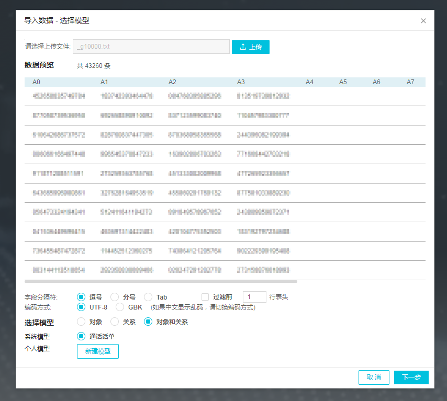Click the 上传 upload button

click(x=250, y=47)
